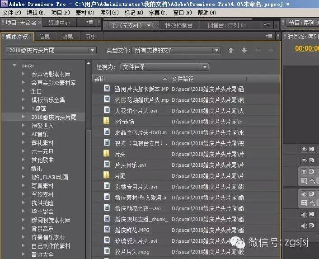Image resolution: width=319 pixels, height=259 pixels.
Task: Click the back navigation arrow in media browser
Action: (x=258, y=50)
